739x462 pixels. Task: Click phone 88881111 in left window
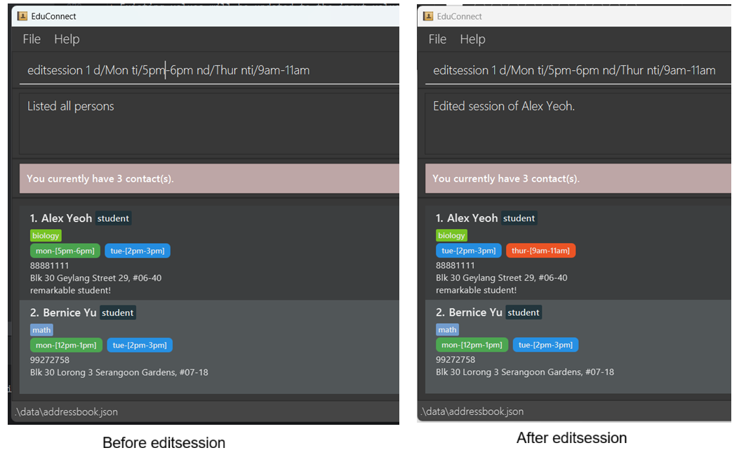pos(50,266)
